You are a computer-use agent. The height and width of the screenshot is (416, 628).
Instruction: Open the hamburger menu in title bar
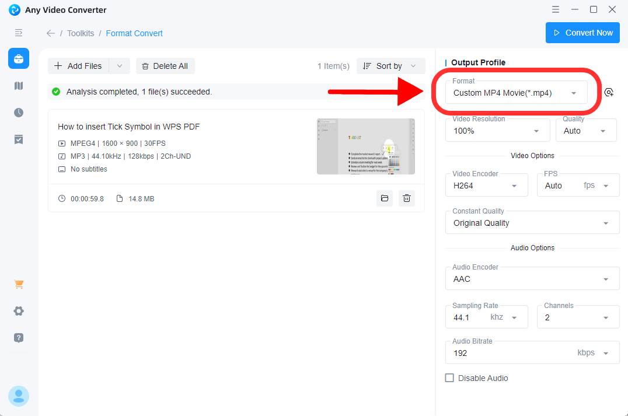pyautogui.click(x=556, y=9)
